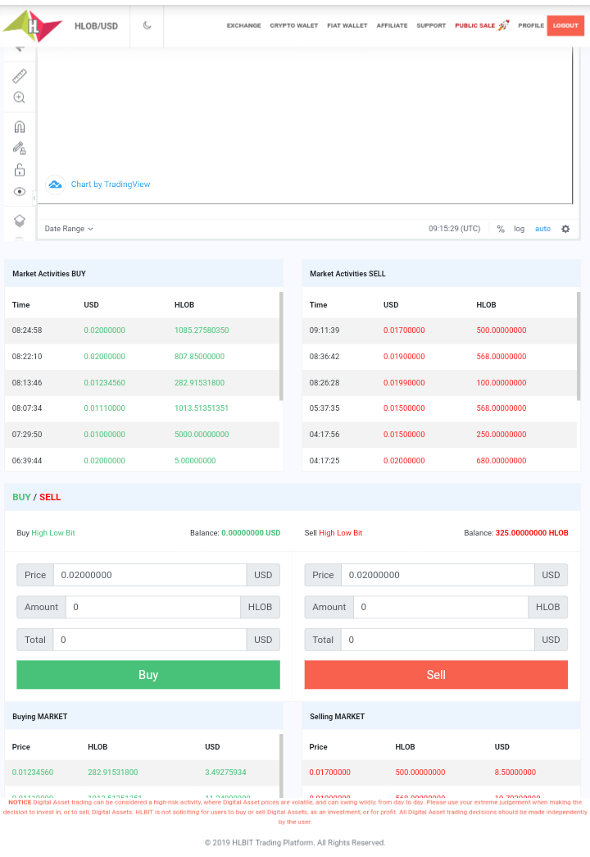Open Chart by TradingView link
The height and width of the screenshot is (857, 590).
click(111, 185)
